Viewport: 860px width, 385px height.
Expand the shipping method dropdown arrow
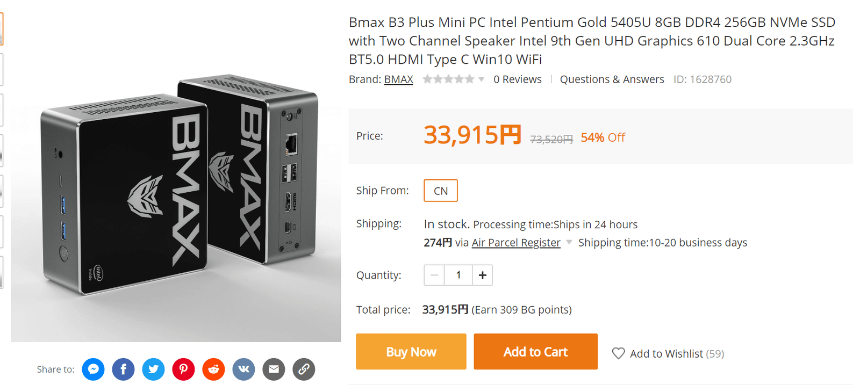569,242
